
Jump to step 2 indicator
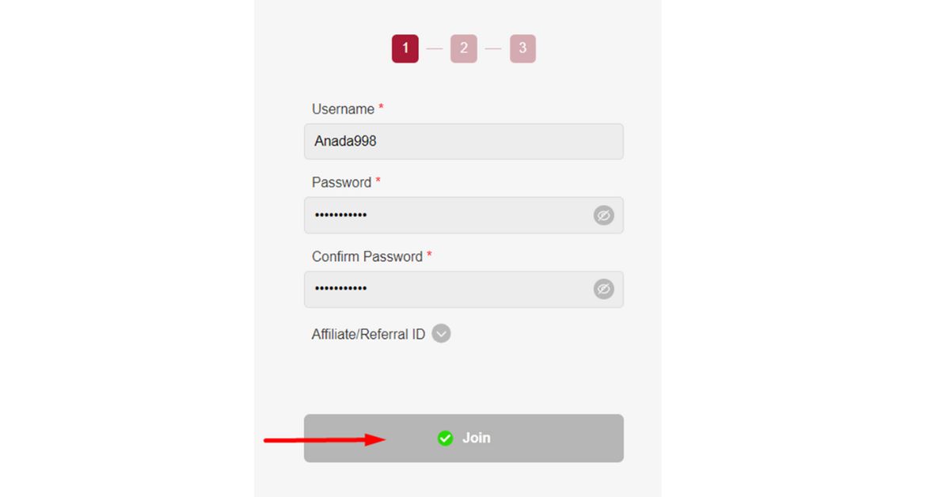(x=464, y=49)
